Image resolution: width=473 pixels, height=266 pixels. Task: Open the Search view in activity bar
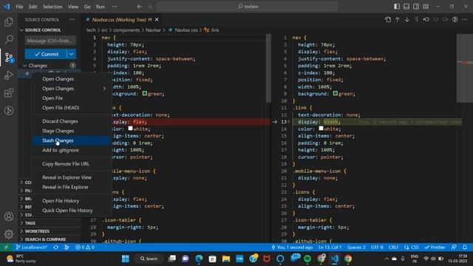pyautogui.click(x=9, y=39)
